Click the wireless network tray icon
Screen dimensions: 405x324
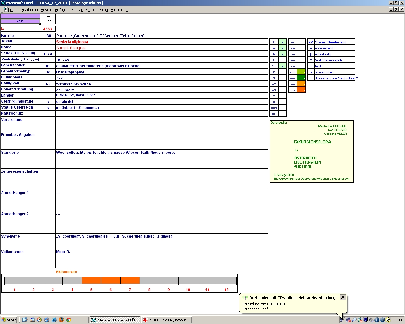343,320
